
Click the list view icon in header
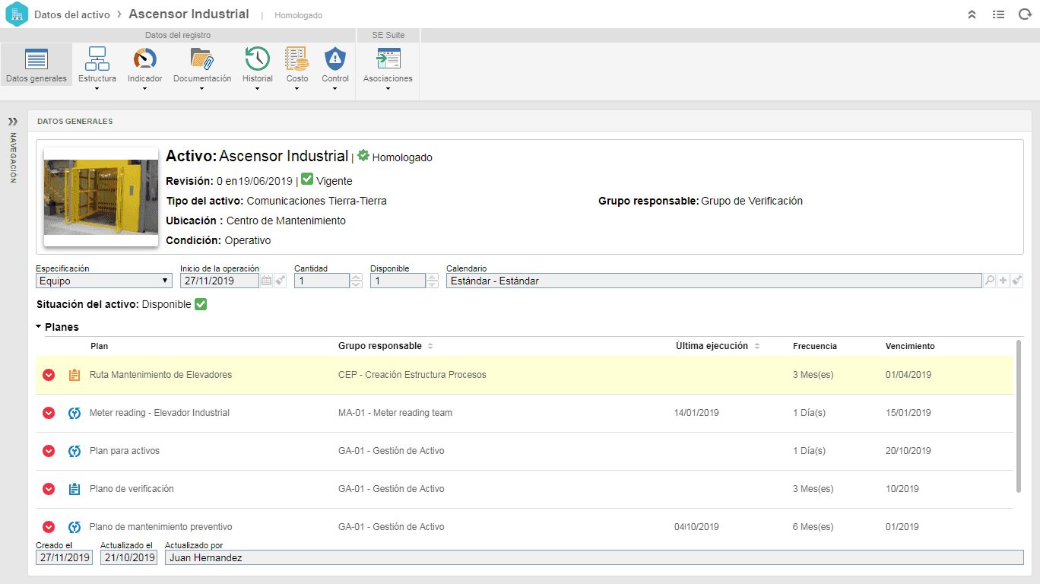pyautogui.click(x=998, y=14)
